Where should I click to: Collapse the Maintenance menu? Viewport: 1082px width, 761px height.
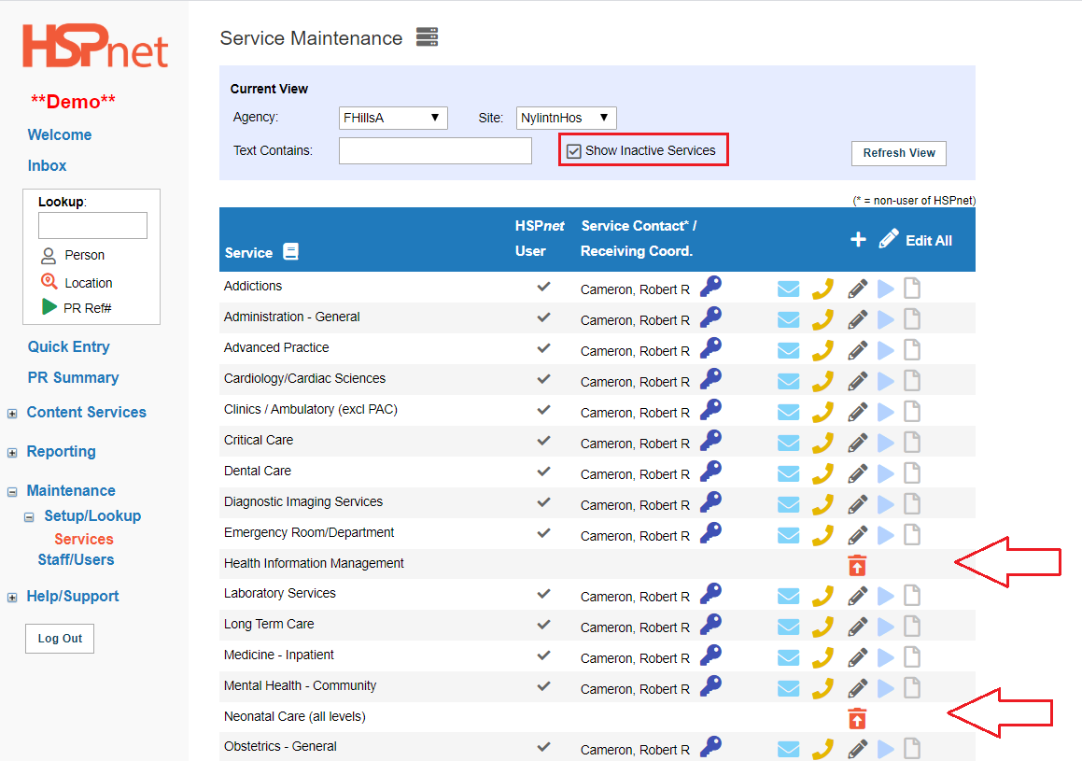[x=12, y=492]
